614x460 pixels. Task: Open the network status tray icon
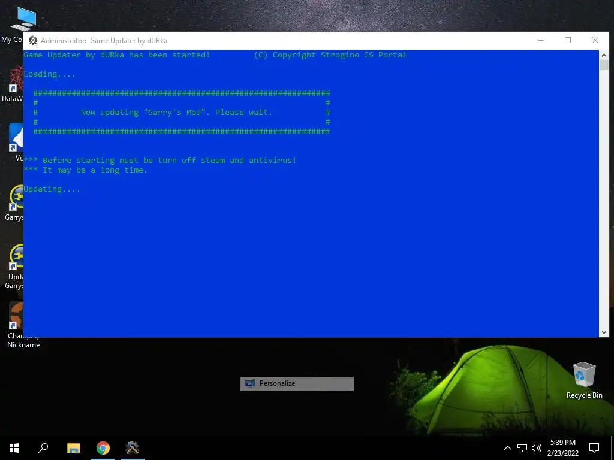click(522, 448)
